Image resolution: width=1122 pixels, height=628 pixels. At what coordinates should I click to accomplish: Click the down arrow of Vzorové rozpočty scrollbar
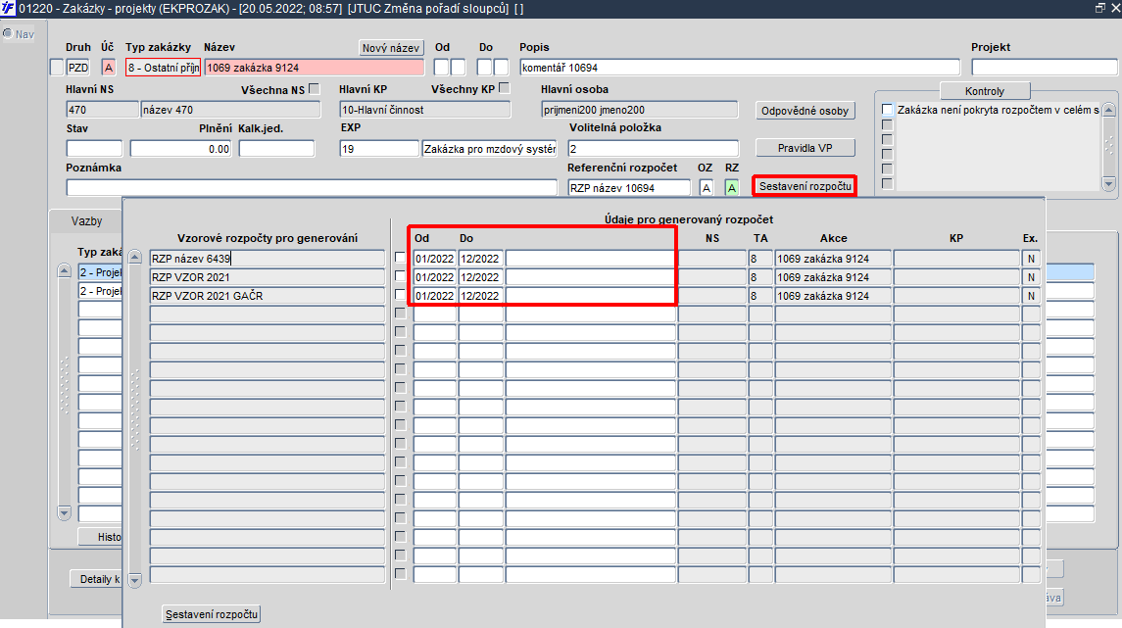click(134, 581)
